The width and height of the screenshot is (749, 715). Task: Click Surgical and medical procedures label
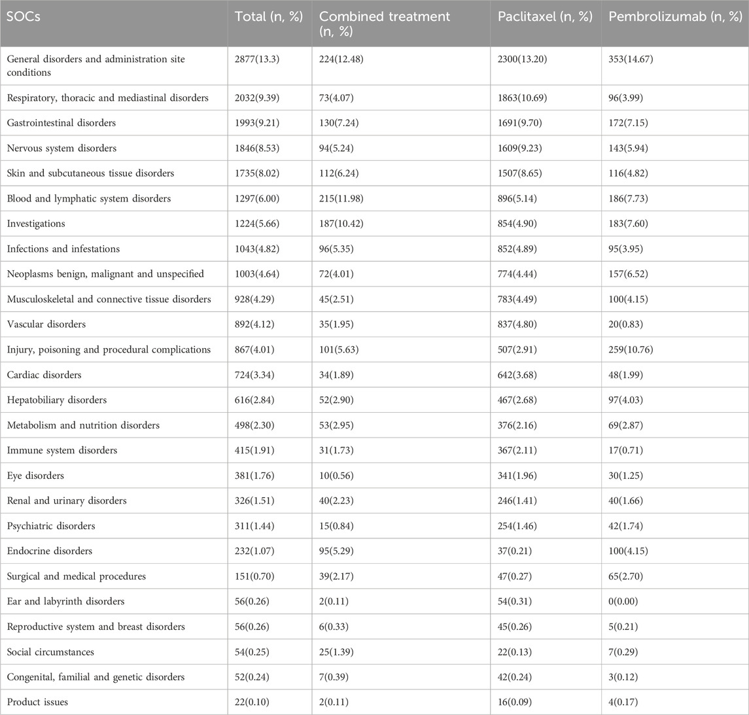click(x=77, y=576)
